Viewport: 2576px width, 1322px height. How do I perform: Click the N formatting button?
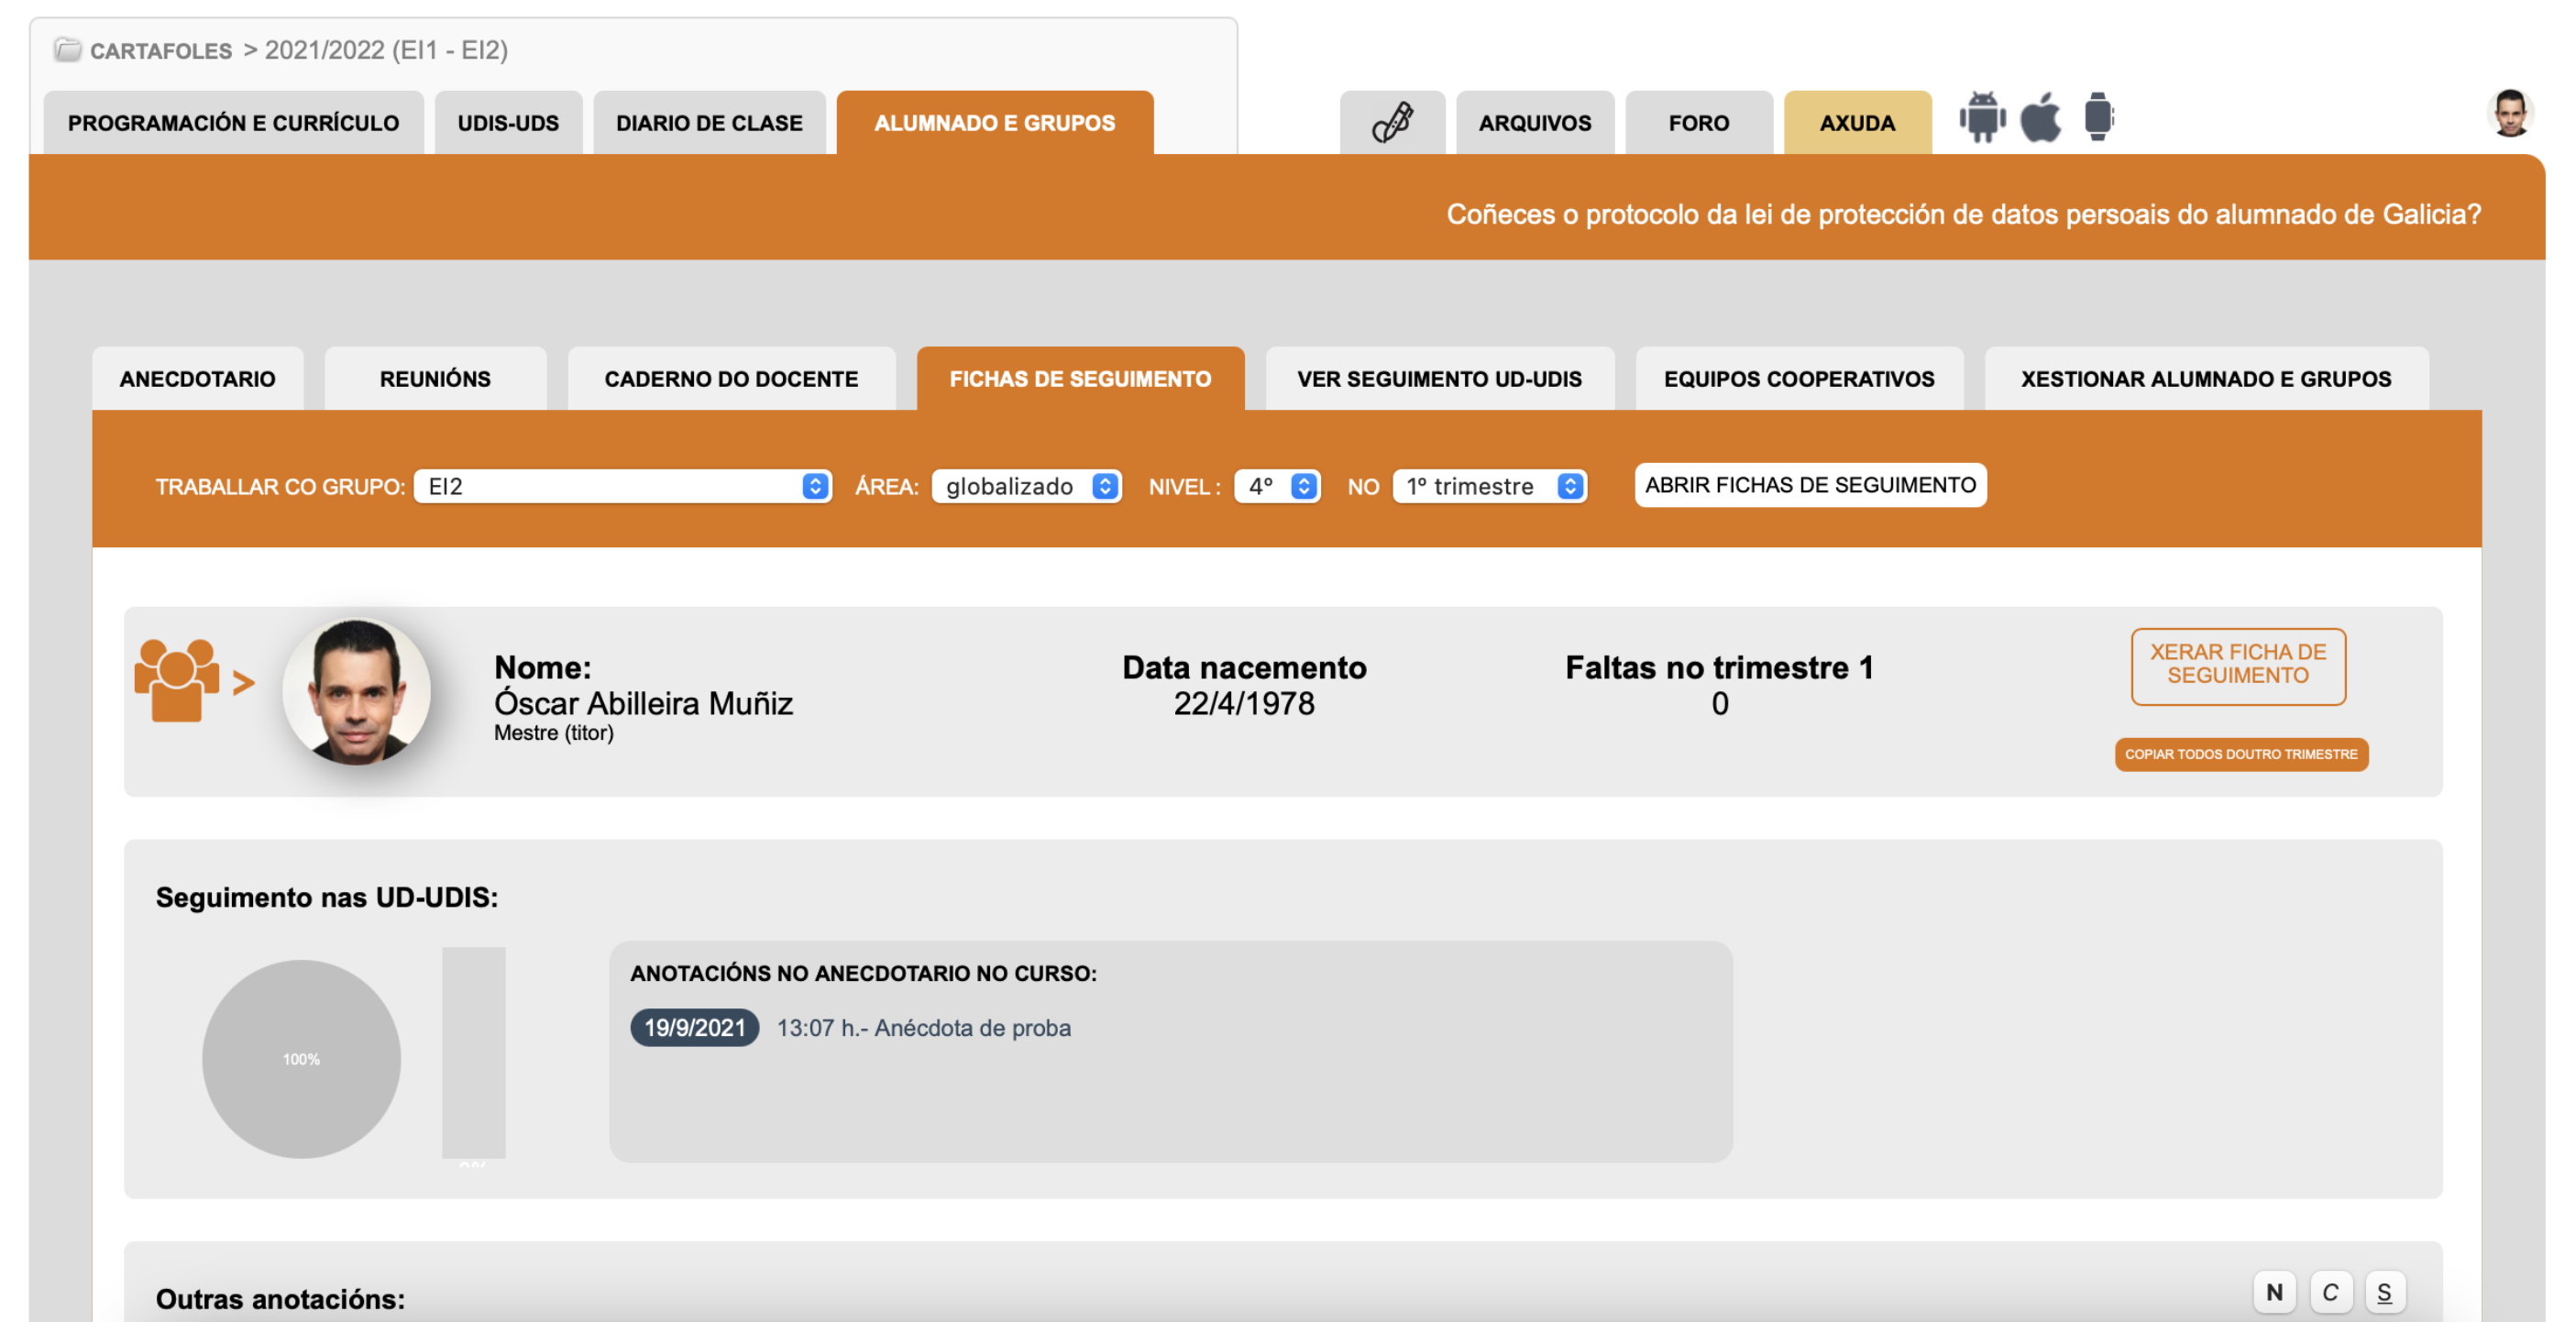coord(2274,1291)
